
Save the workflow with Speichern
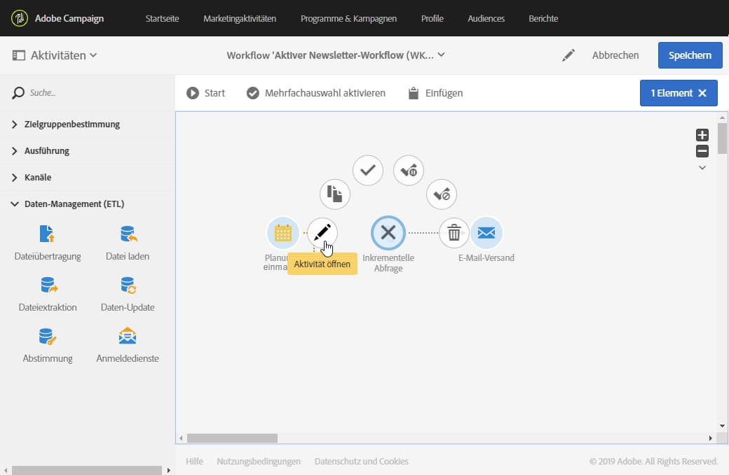coord(690,55)
